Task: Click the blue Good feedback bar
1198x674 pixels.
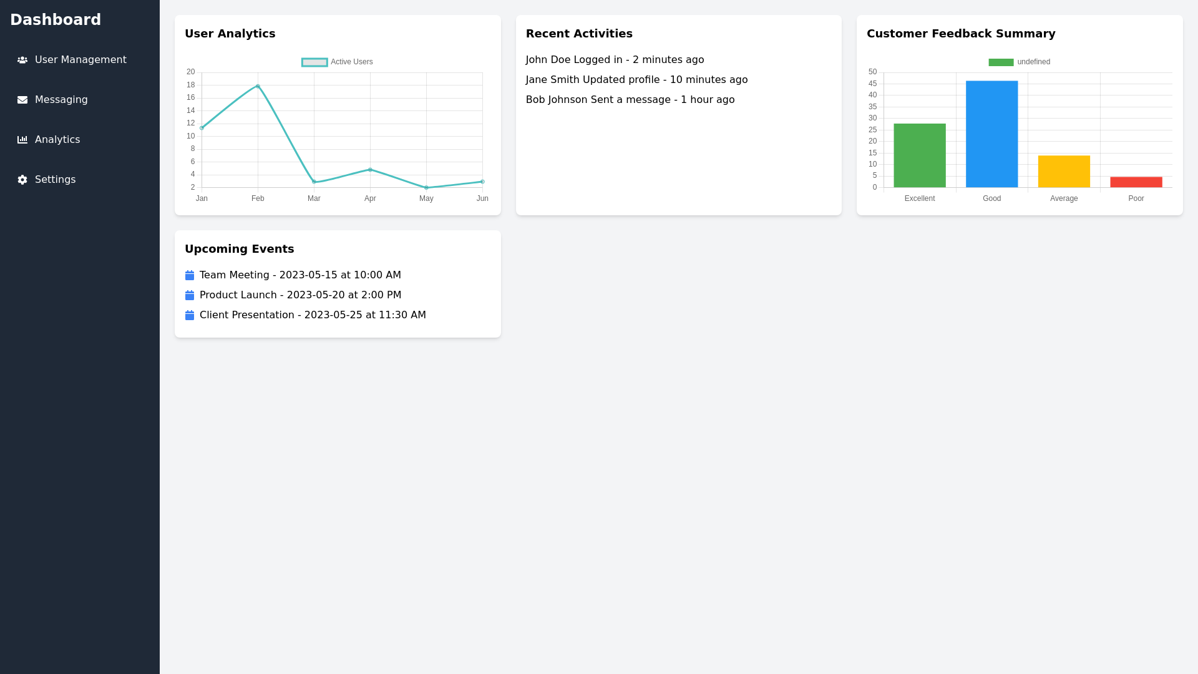Action: 991,134
